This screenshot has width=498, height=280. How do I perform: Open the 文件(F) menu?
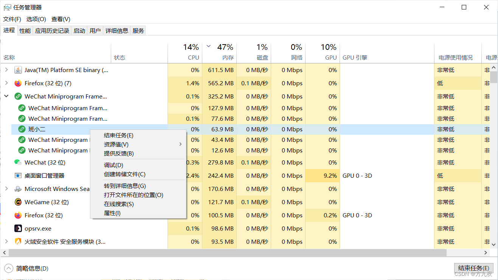[x=12, y=19]
